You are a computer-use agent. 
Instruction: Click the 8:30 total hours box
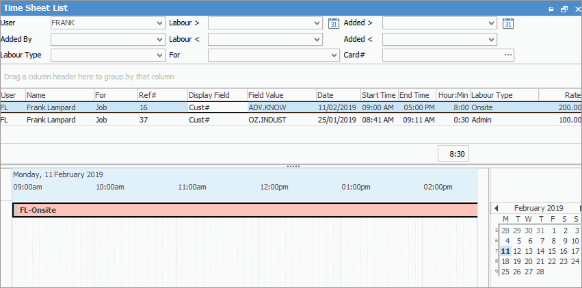click(x=453, y=154)
